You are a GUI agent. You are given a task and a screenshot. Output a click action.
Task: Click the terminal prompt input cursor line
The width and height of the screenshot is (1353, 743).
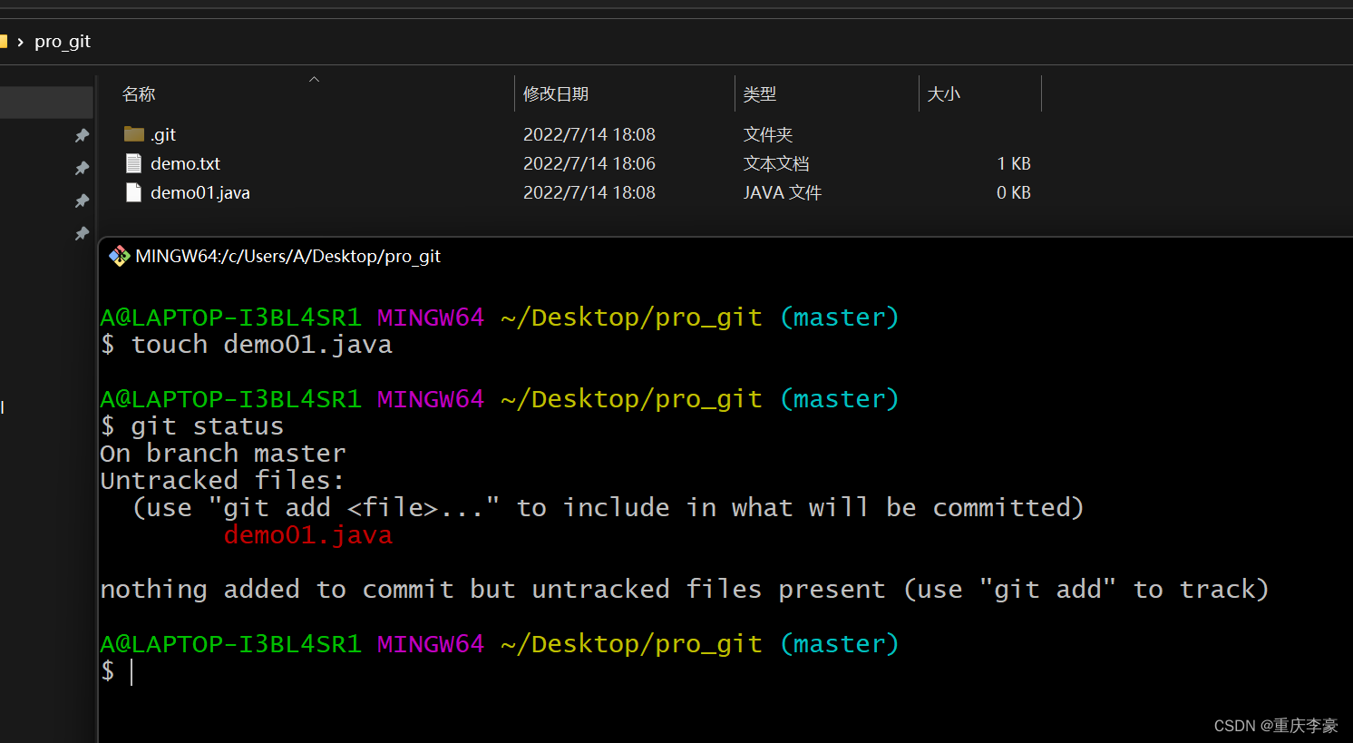118,671
